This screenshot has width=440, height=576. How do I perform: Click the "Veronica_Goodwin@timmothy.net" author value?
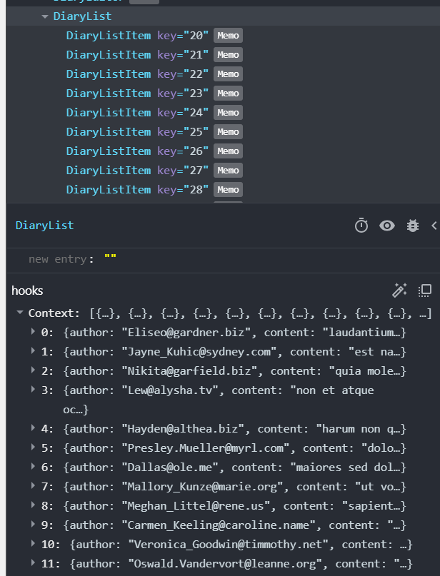pos(228,545)
